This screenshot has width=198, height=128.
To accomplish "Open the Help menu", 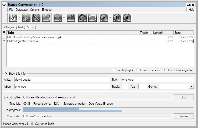I will (191, 10).
